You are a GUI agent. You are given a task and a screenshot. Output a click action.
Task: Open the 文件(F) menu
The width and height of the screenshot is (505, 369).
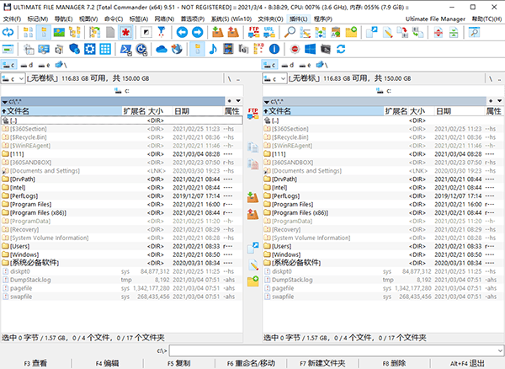tap(13, 19)
